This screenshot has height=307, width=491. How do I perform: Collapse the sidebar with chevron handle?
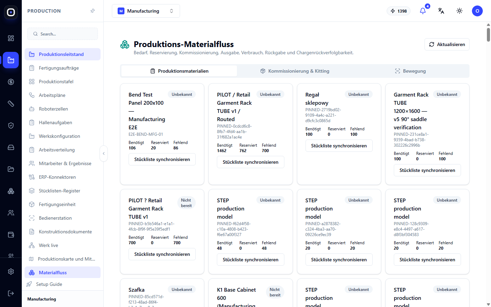tap(104, 153)
